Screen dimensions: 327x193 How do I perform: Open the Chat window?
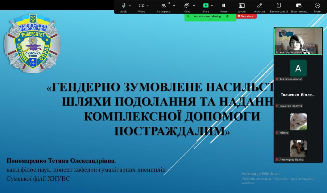pos(187,6)
